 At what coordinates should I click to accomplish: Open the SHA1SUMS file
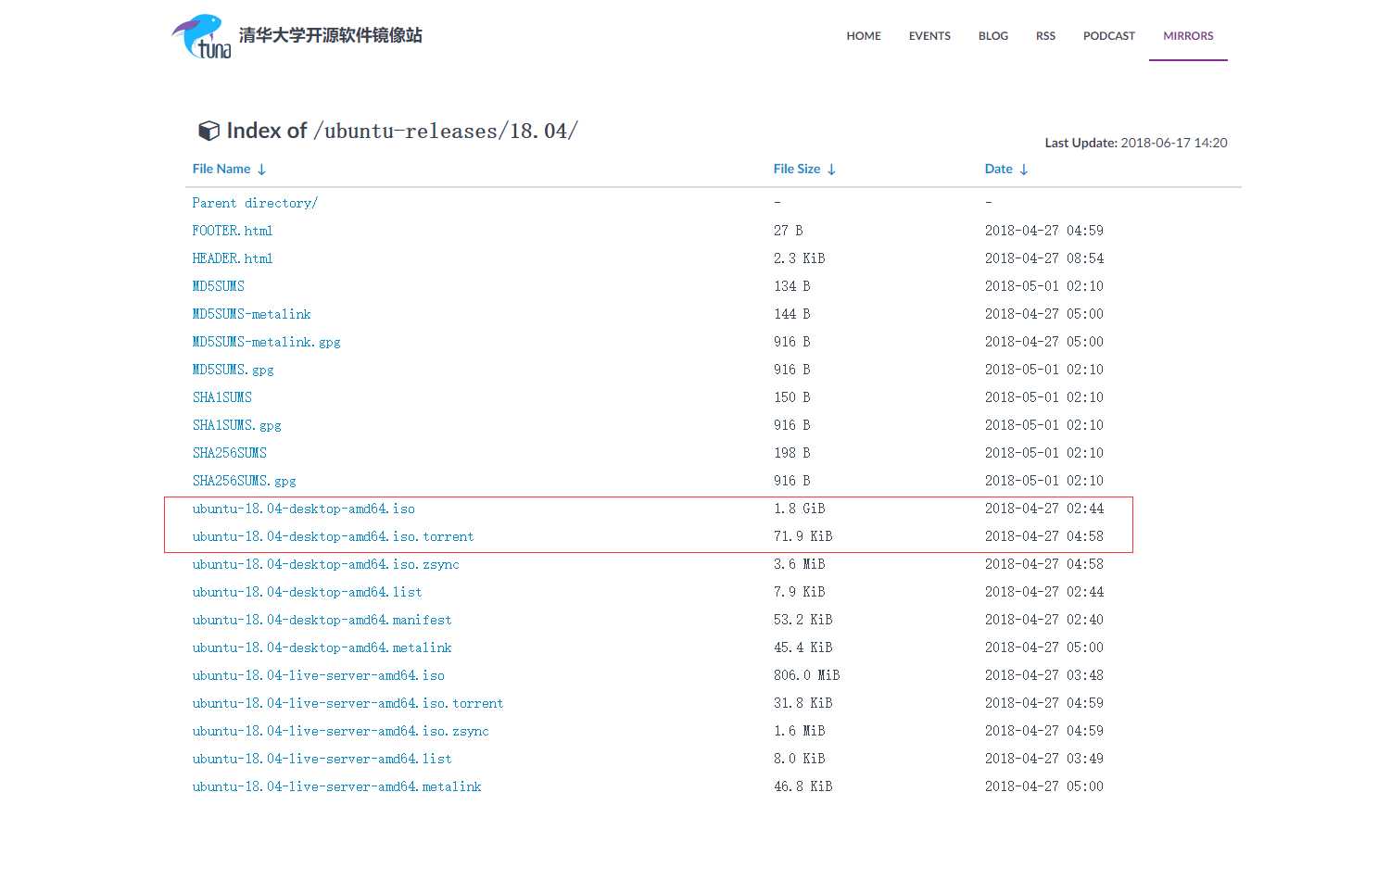222,397
